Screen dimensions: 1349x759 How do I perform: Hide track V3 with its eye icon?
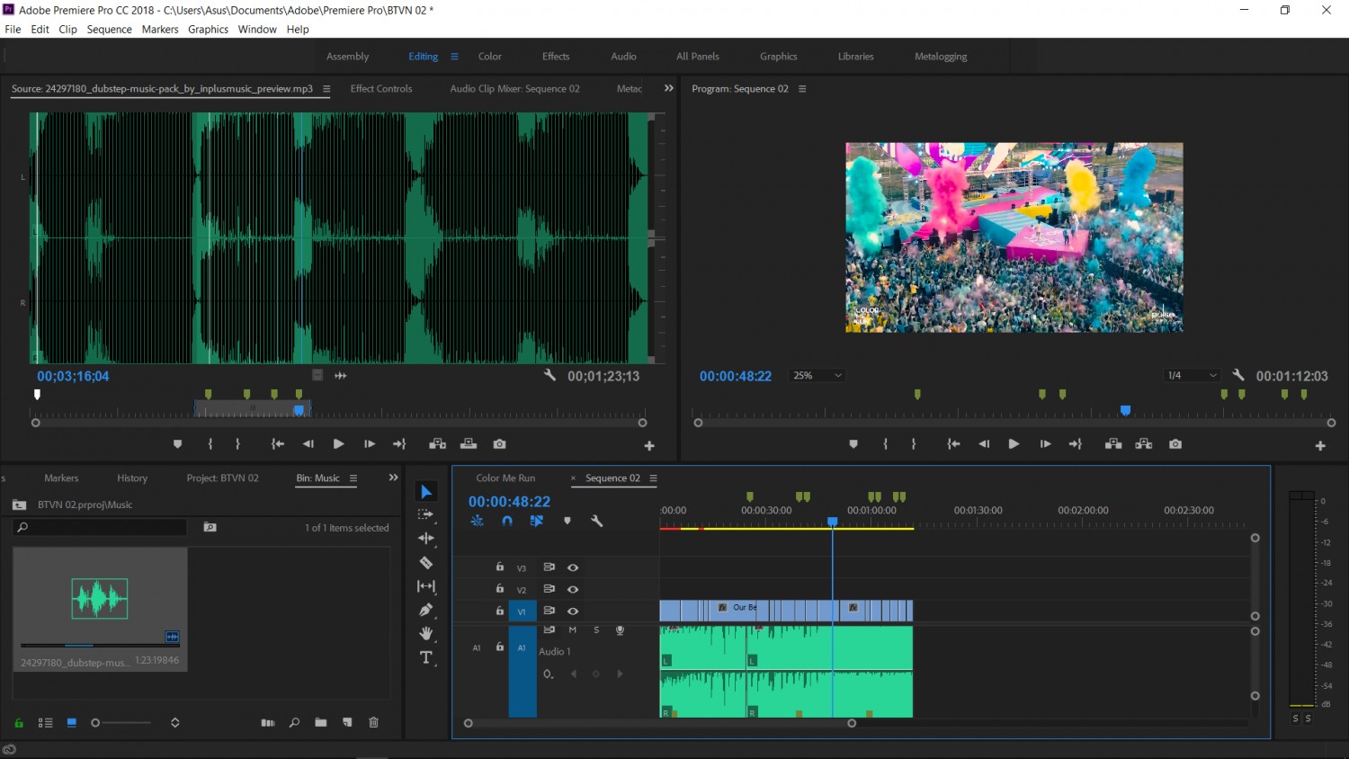coord(573,567)
